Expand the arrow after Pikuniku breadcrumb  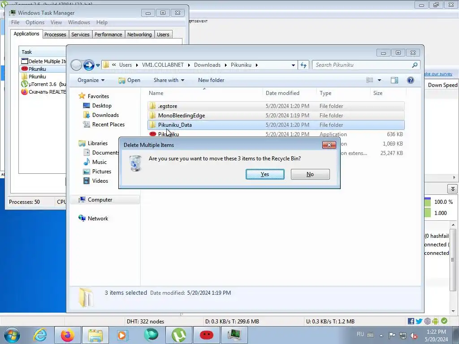(x=256, y=65)
